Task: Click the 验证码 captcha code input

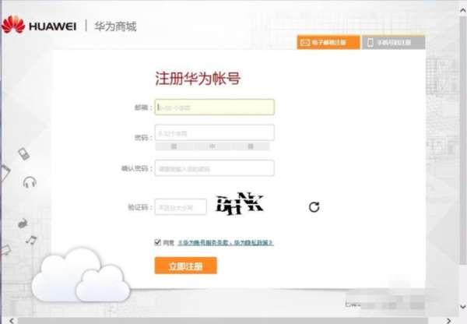Action: [181, 207]
